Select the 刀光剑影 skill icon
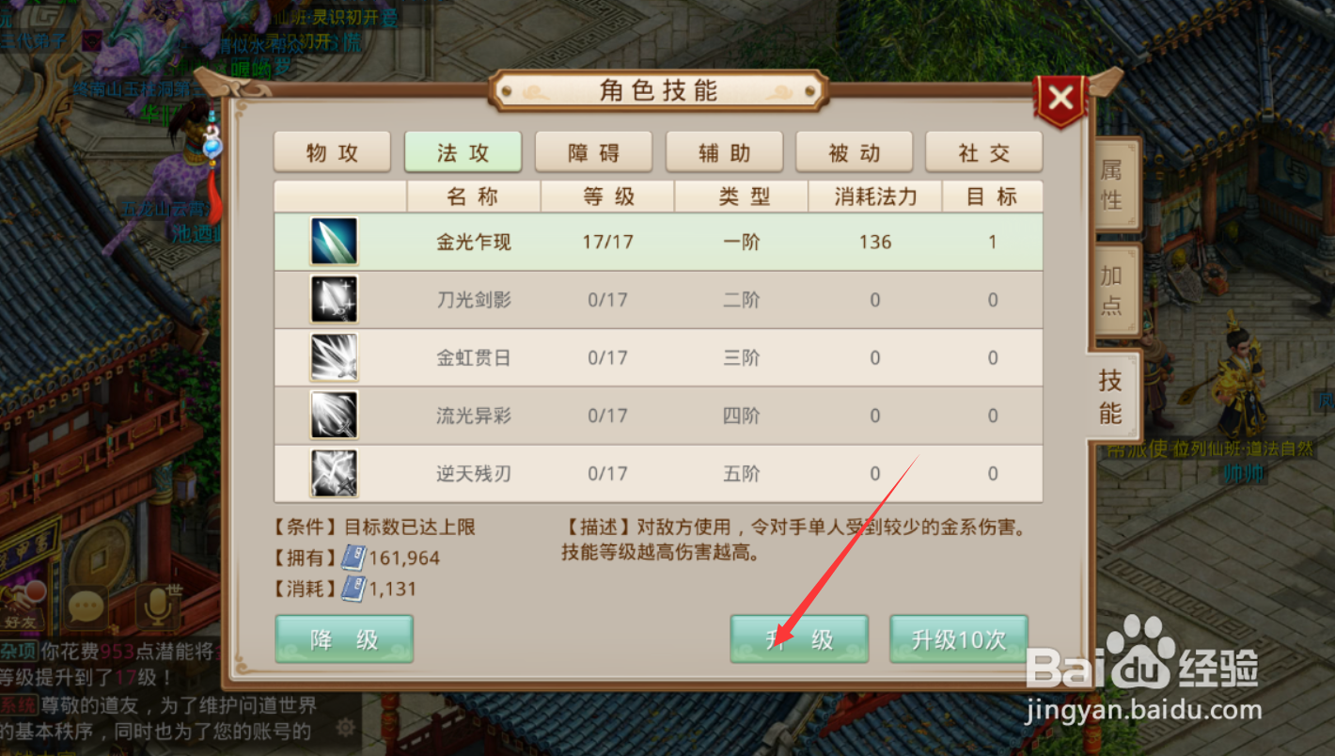The height and width of the screenshot is (756, 1335). point(334,300)
